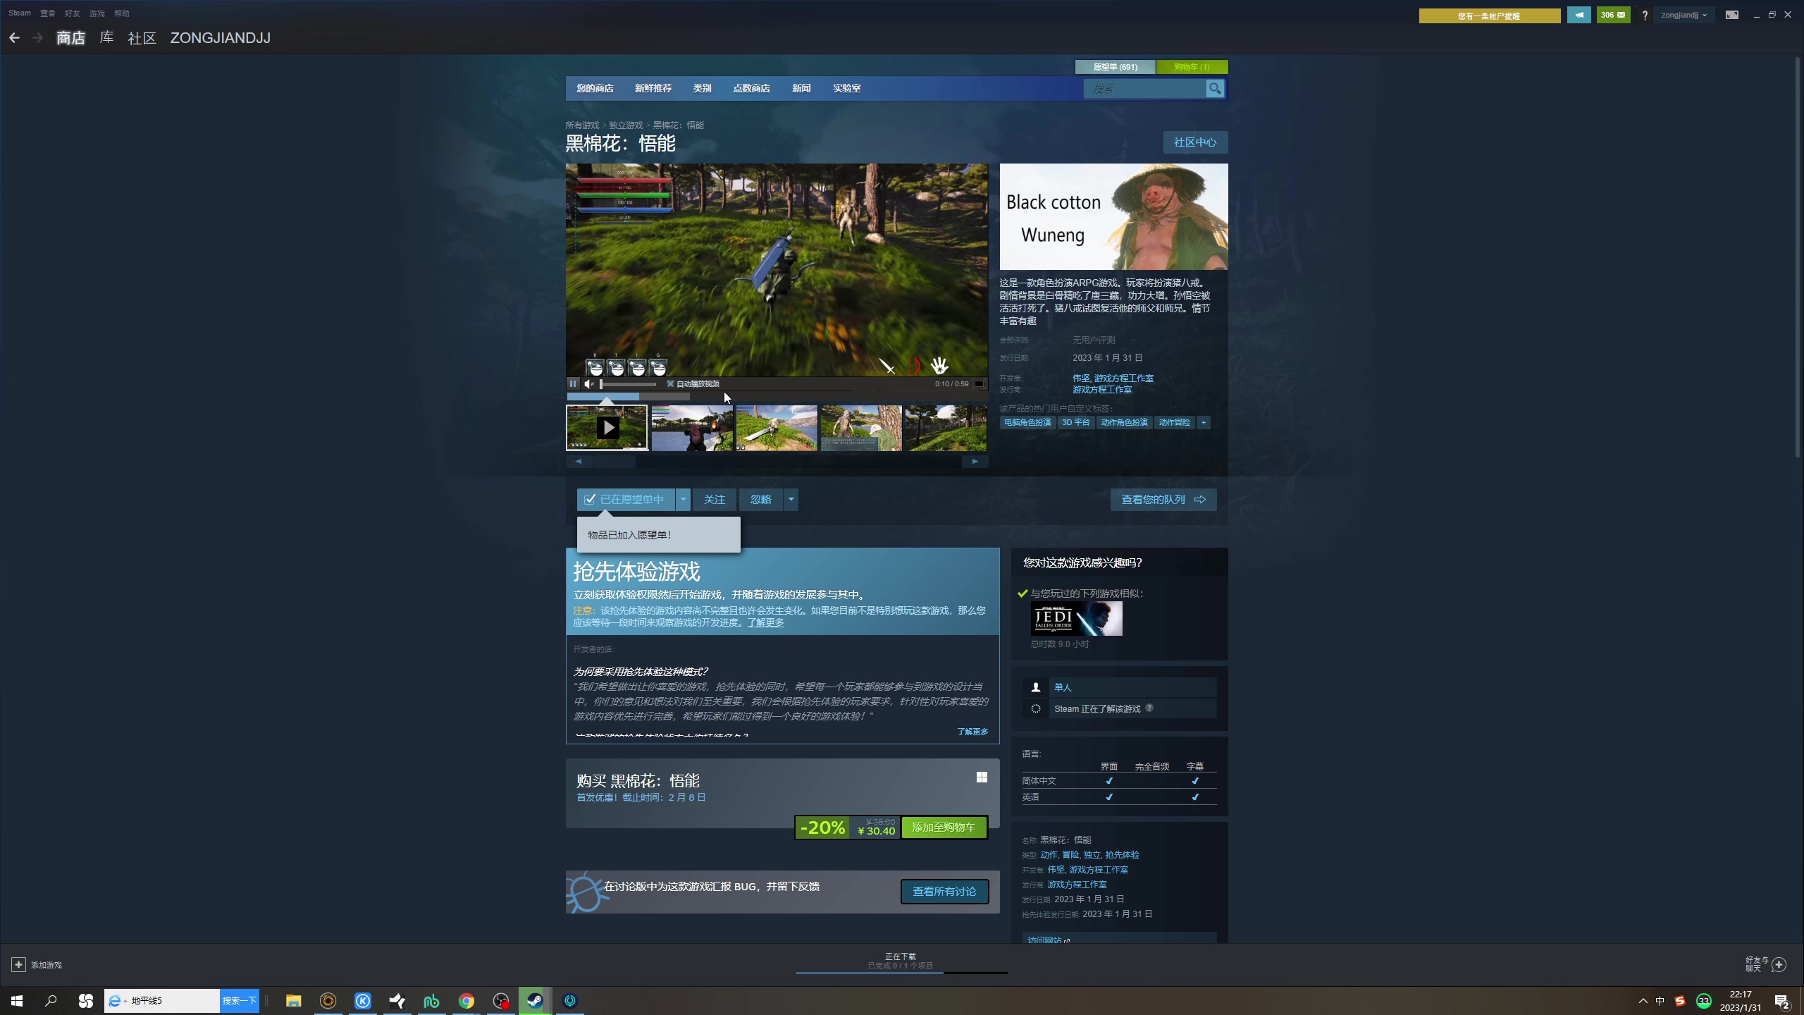This screenshot has width=1804, height=1015.
Task: Expand more tags with the plus button
Action: (1204, 422)
